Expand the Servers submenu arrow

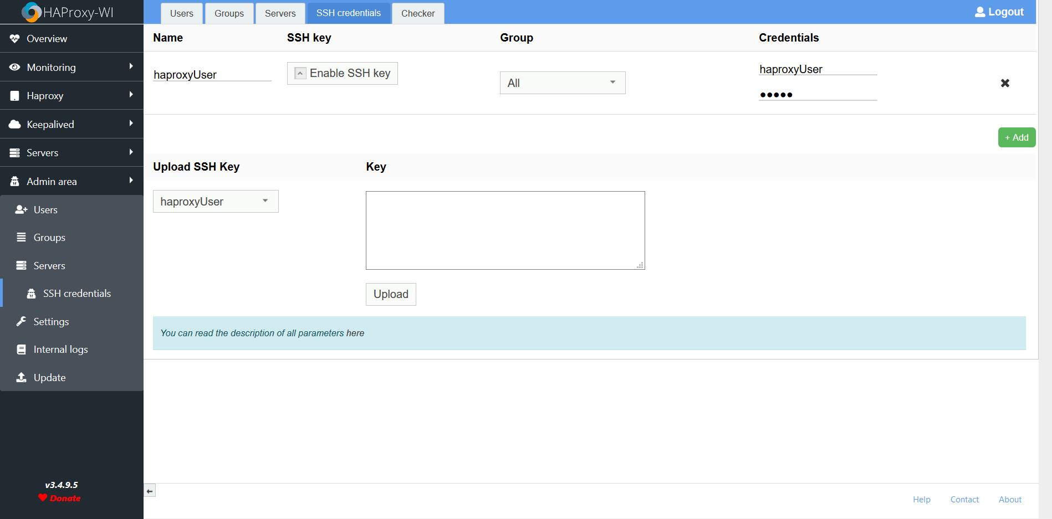[x=131, y=152]
